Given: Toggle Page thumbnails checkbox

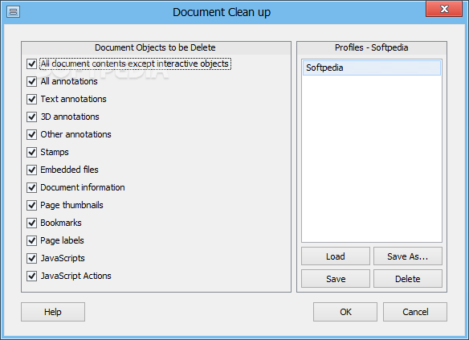Looking at the screenshot, I should coord(31,205).
